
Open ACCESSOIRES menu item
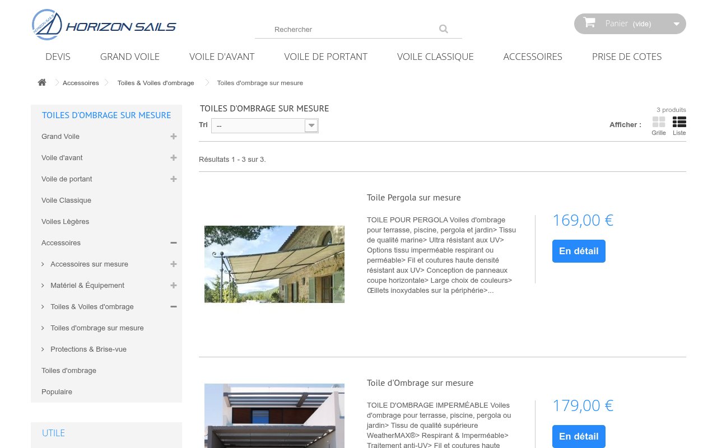point(533,57)
